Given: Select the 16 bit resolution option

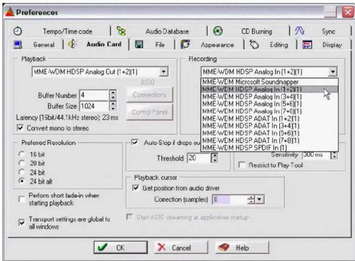Looking at the screenshot, I should (x=21, y=154).
